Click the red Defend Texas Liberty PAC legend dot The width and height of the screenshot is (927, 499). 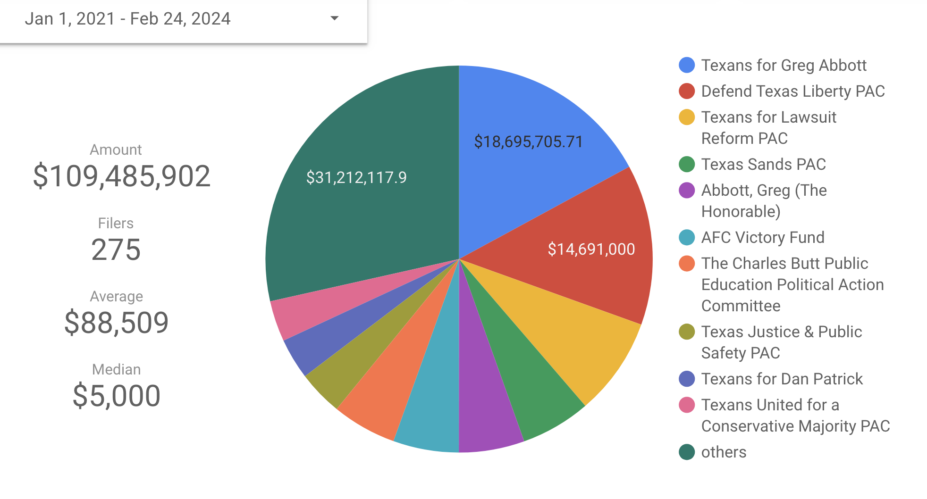[687, 91]
